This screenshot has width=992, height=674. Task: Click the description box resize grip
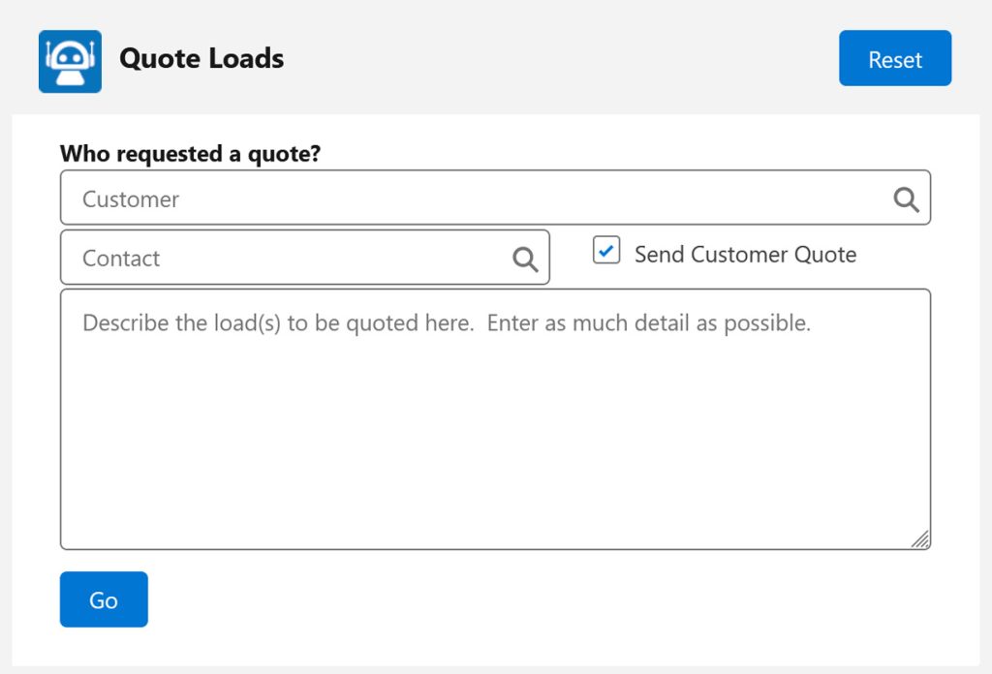[x=920, y=539]
